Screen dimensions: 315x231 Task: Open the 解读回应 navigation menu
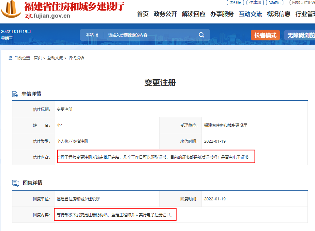(194, 14)
